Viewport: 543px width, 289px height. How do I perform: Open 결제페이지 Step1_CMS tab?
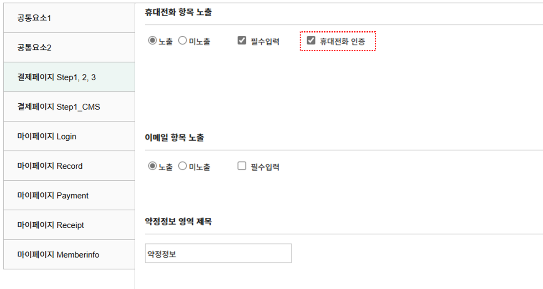tap(69, 107)
